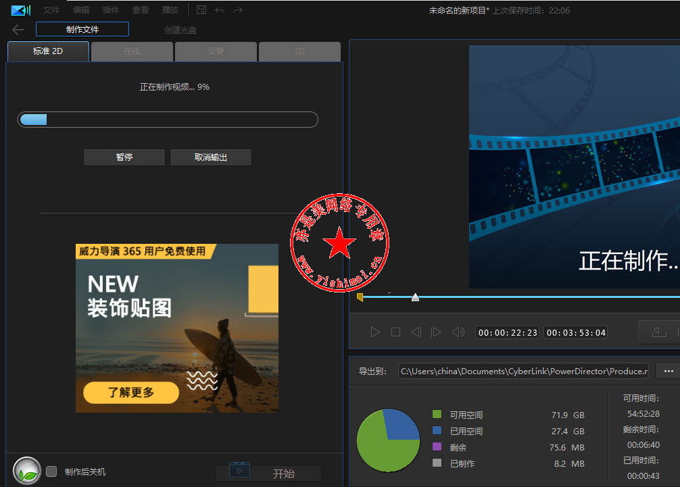Pause production with 暂停 button

[124, 157]
